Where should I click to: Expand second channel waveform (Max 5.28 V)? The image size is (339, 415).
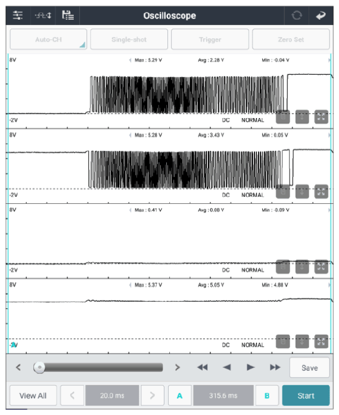click(321, 191)
